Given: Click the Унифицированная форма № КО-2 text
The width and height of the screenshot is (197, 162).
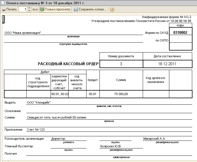Looking at the screenshot, I should pyautogui.click(x=166, y=17).
